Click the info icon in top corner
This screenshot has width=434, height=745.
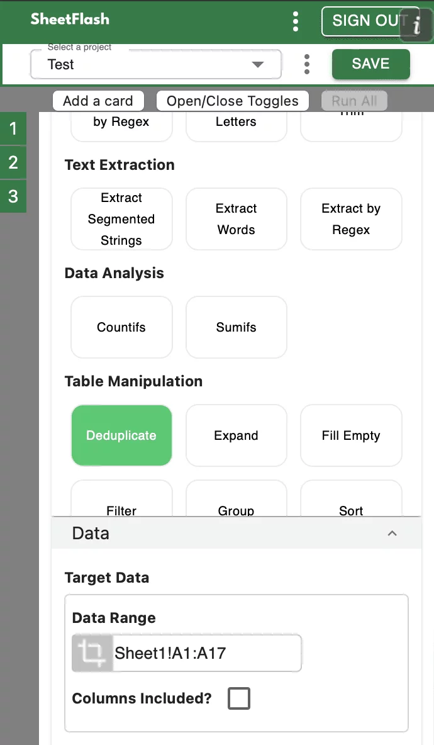coord(416,25)
